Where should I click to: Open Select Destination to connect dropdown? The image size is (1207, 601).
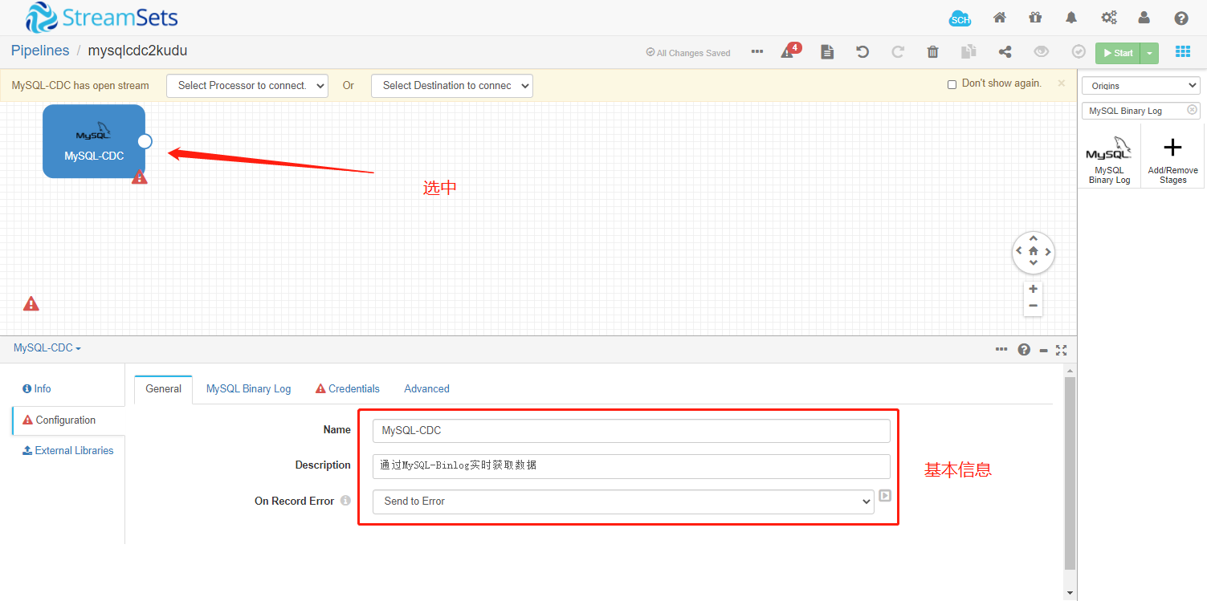click(x=452, y=86)
